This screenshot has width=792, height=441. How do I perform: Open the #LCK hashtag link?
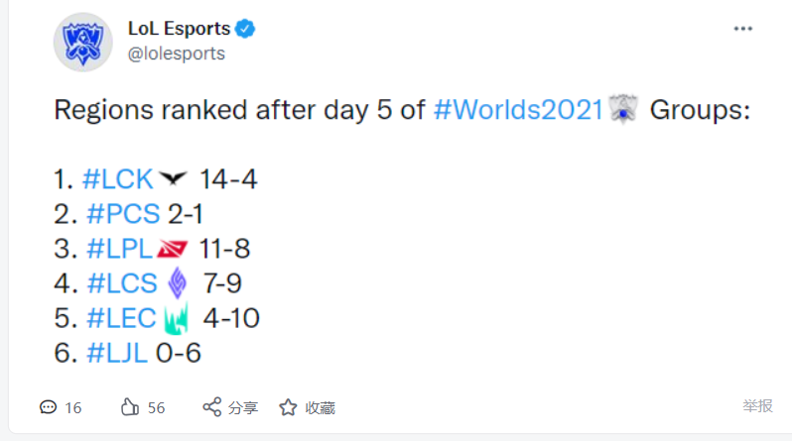coord(118,179)
